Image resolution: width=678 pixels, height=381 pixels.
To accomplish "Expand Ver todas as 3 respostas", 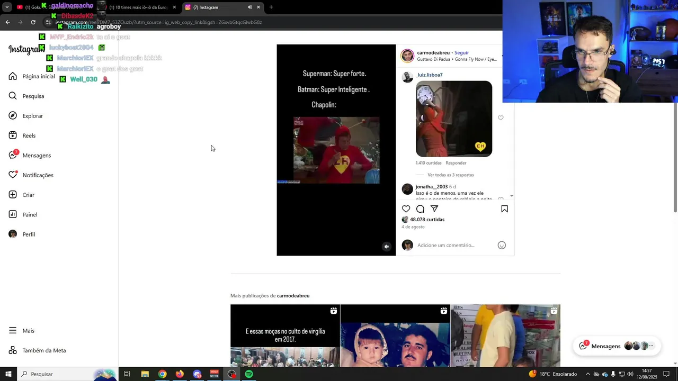I will point(451,175).
